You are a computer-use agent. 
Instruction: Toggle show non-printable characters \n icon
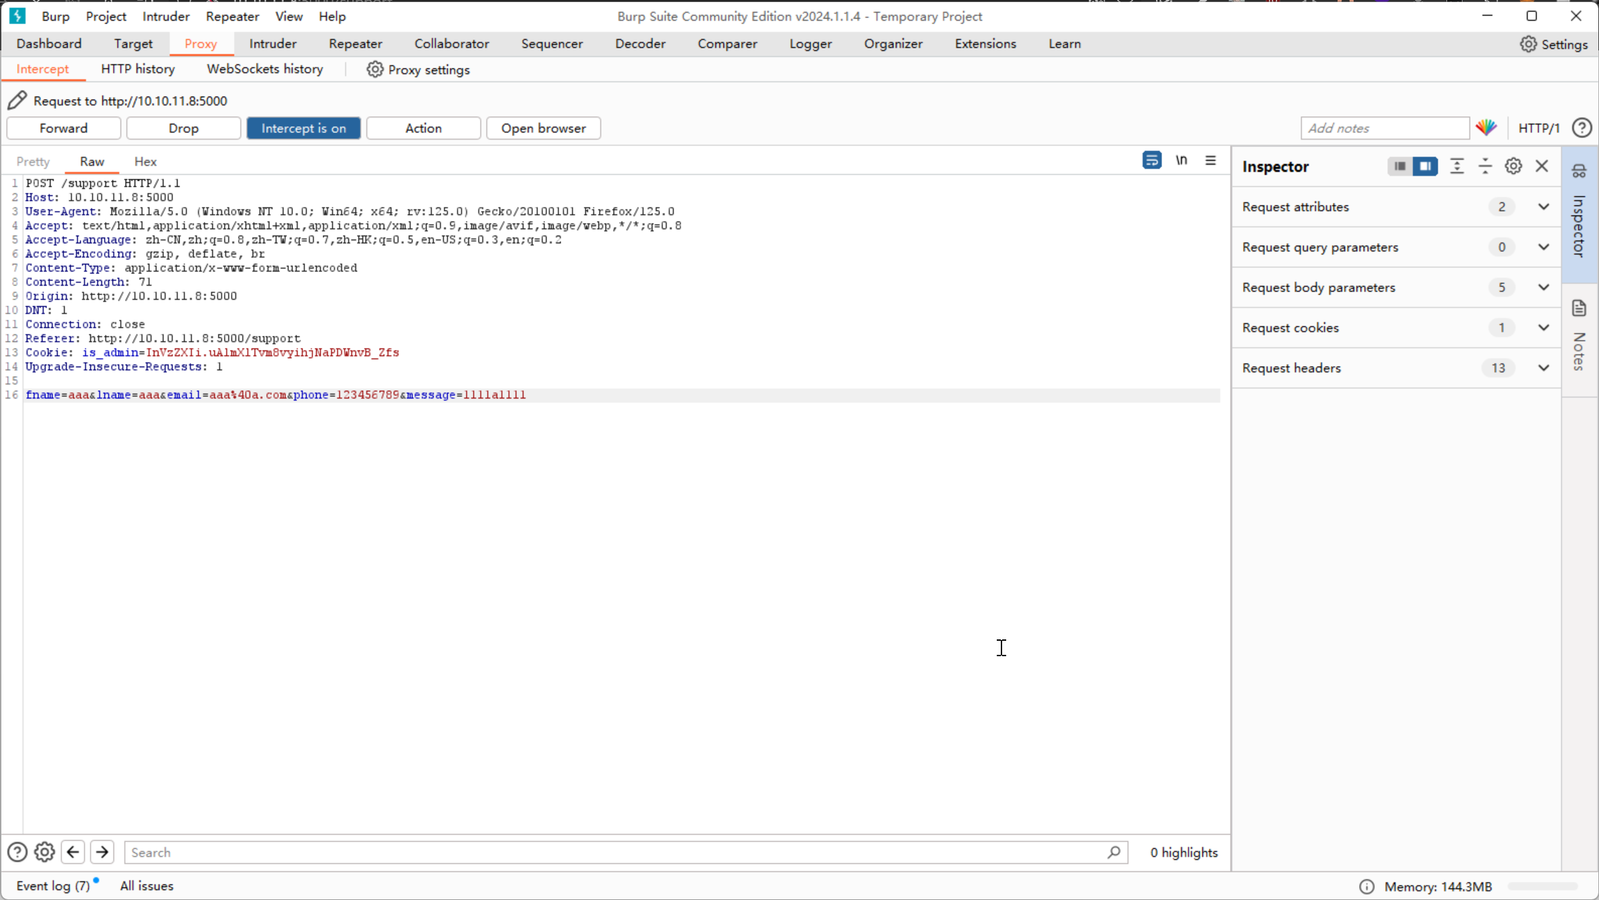1181,160
